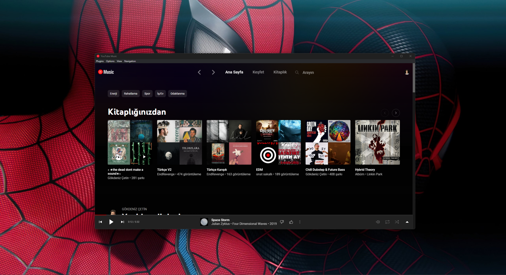Show next items in Kitaplığınızdan carousel
Viewport: 506px width, 275px height.
[x=396, y=113]
